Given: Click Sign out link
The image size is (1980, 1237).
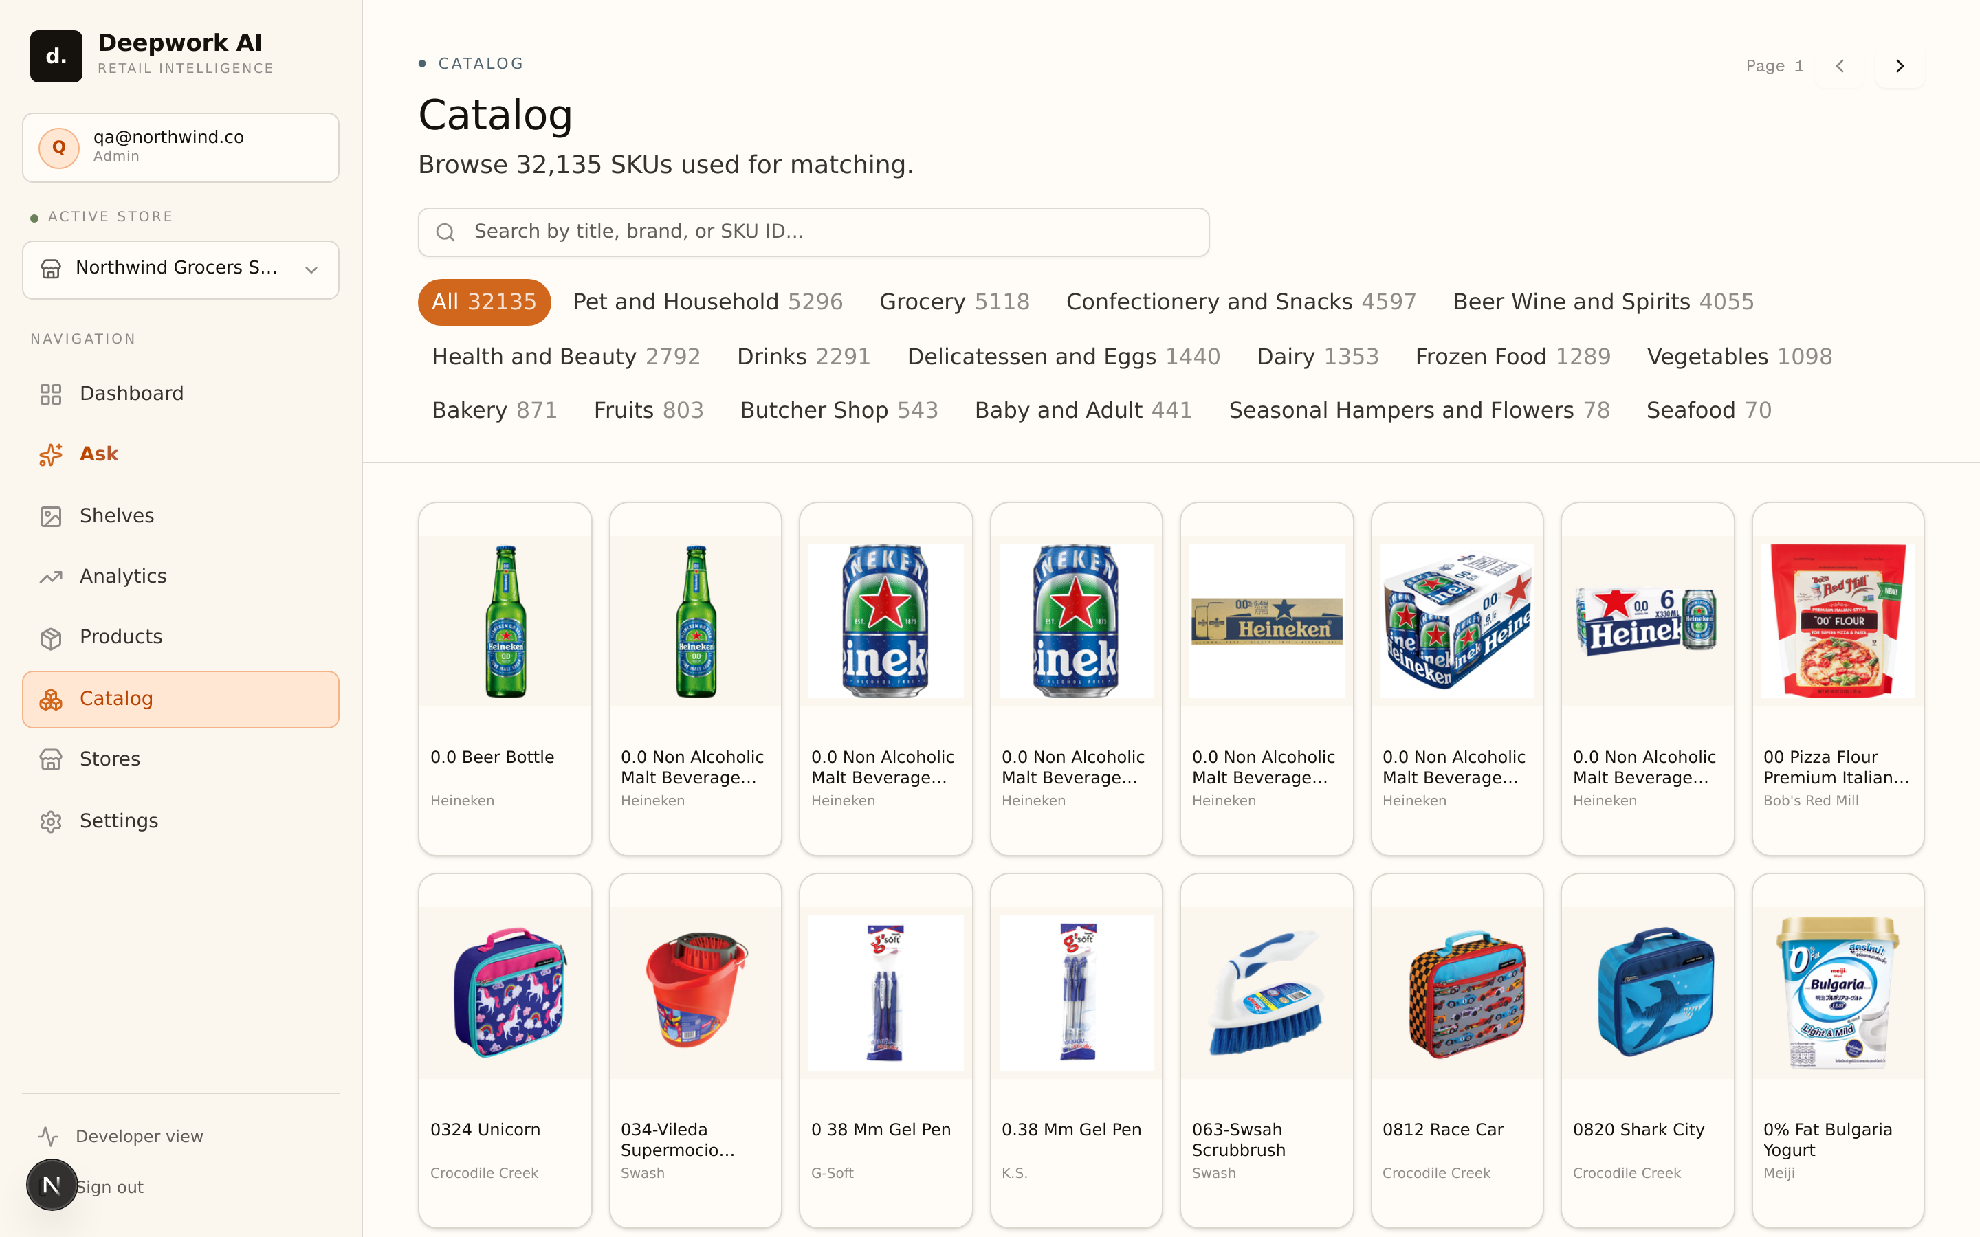Looking at the screenshot, I should point(111,1187).
